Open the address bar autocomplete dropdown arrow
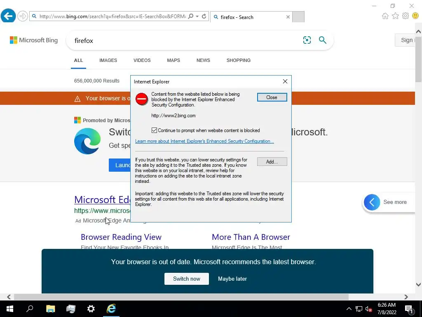The height and width of the screenshot is (317, 422). [197, 16]
